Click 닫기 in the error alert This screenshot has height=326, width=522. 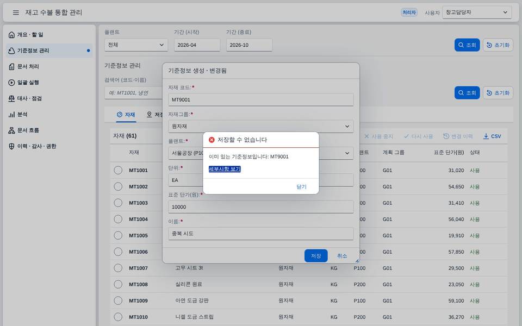click(x=301, y=186)
